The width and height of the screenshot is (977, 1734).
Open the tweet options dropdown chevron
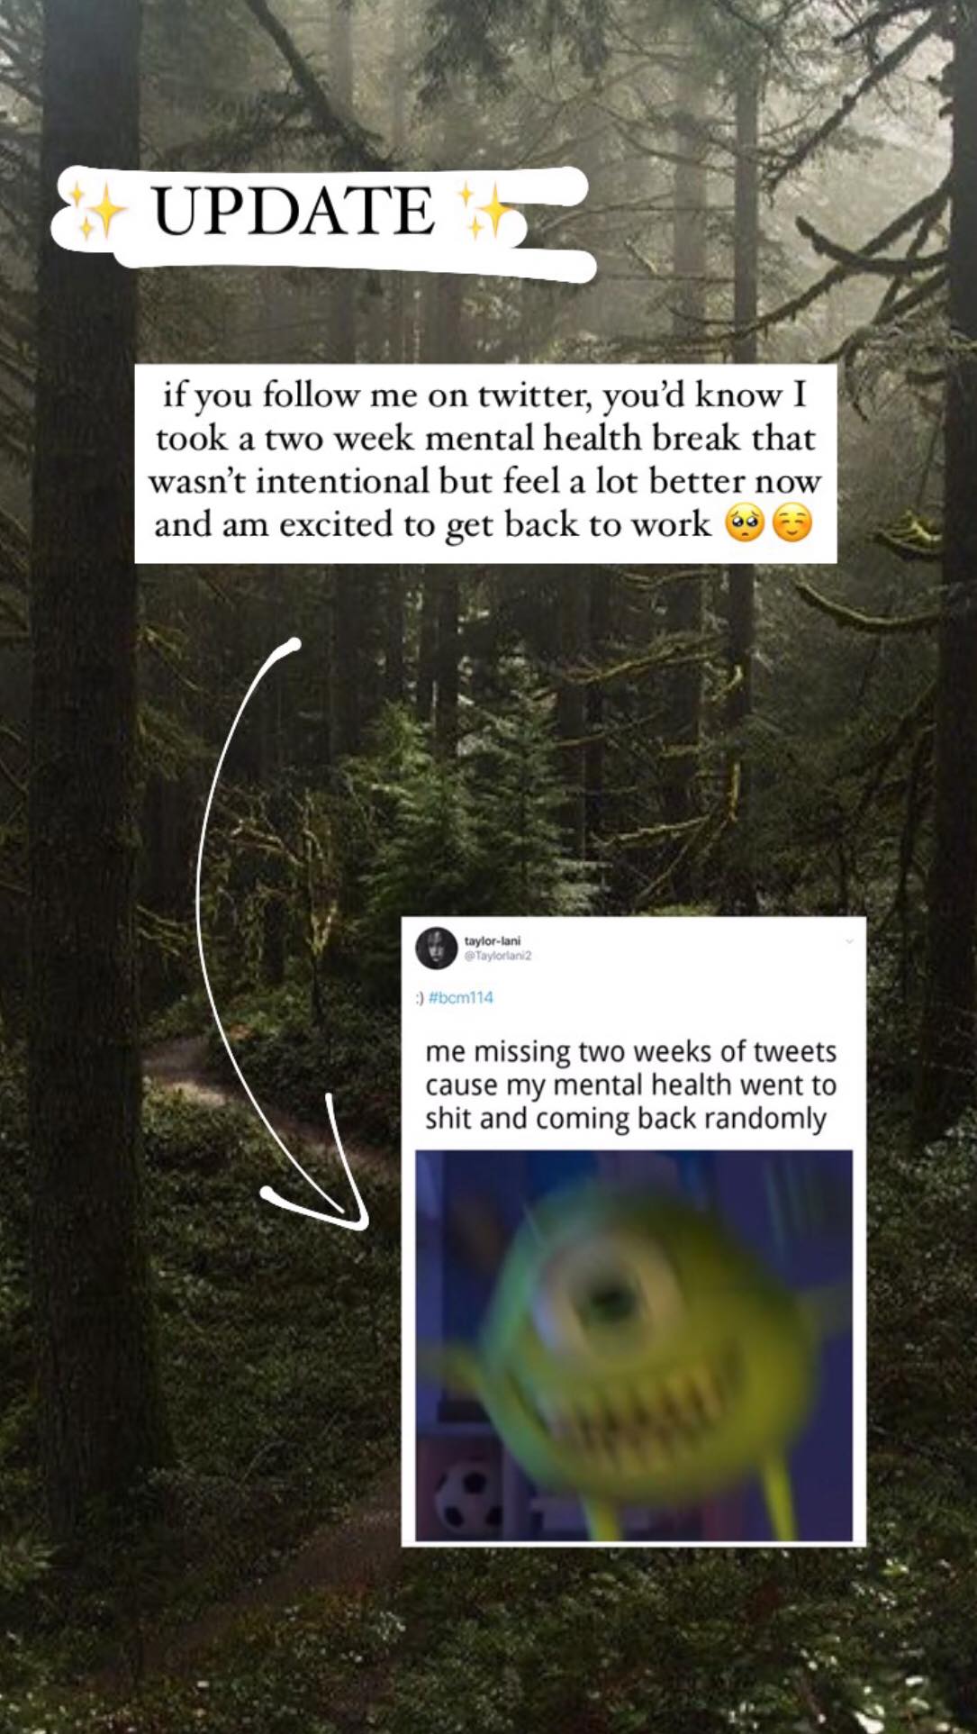coord(848,941)
